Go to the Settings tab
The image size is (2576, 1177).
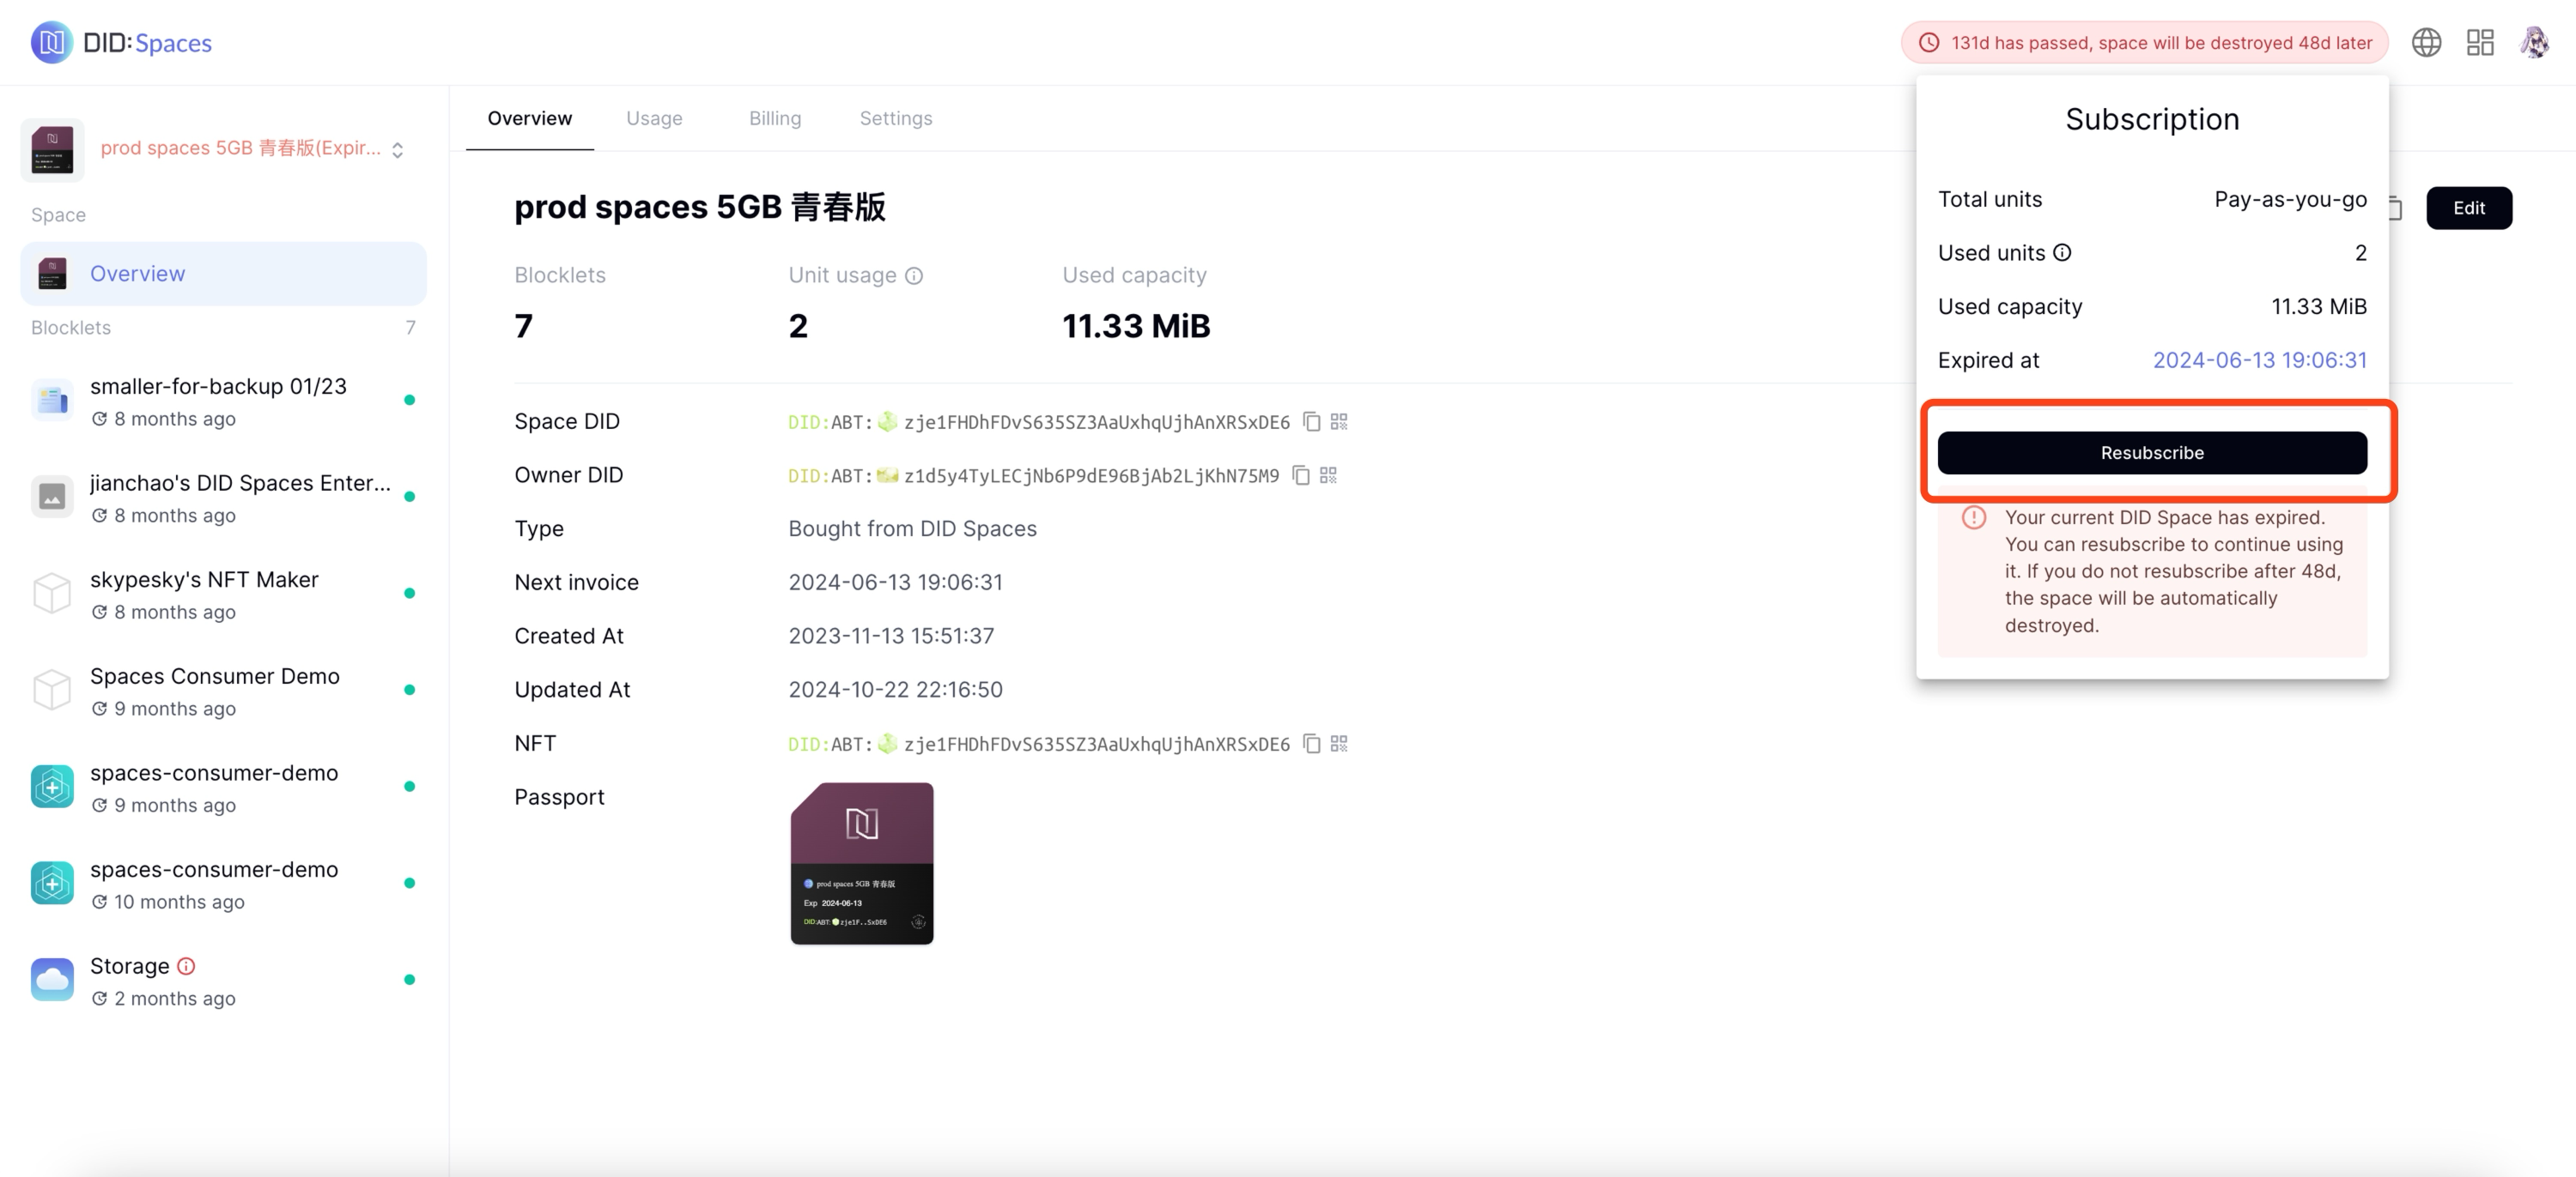pyautogui.click(x=895, y=118)
